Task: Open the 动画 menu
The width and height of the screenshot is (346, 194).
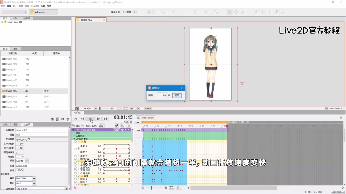Action: pyautogui.click(x=27, y=6)
